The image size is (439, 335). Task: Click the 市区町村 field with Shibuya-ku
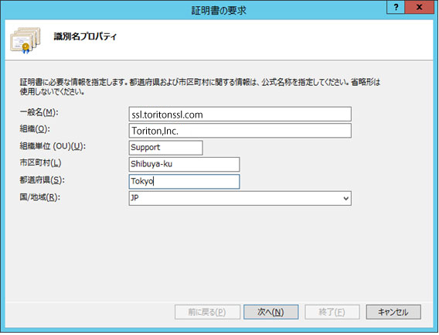click(x=184, y=164)
